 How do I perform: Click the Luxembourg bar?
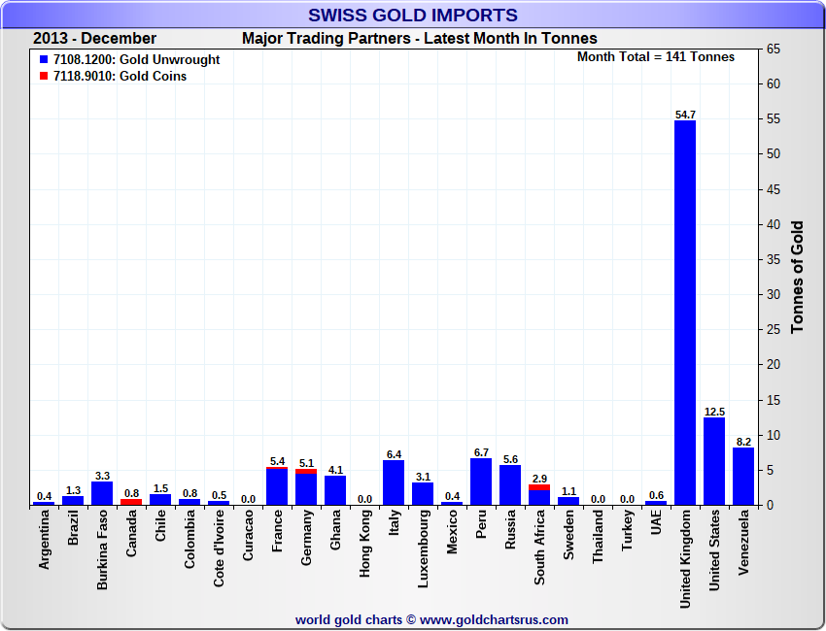coord(423,494)
